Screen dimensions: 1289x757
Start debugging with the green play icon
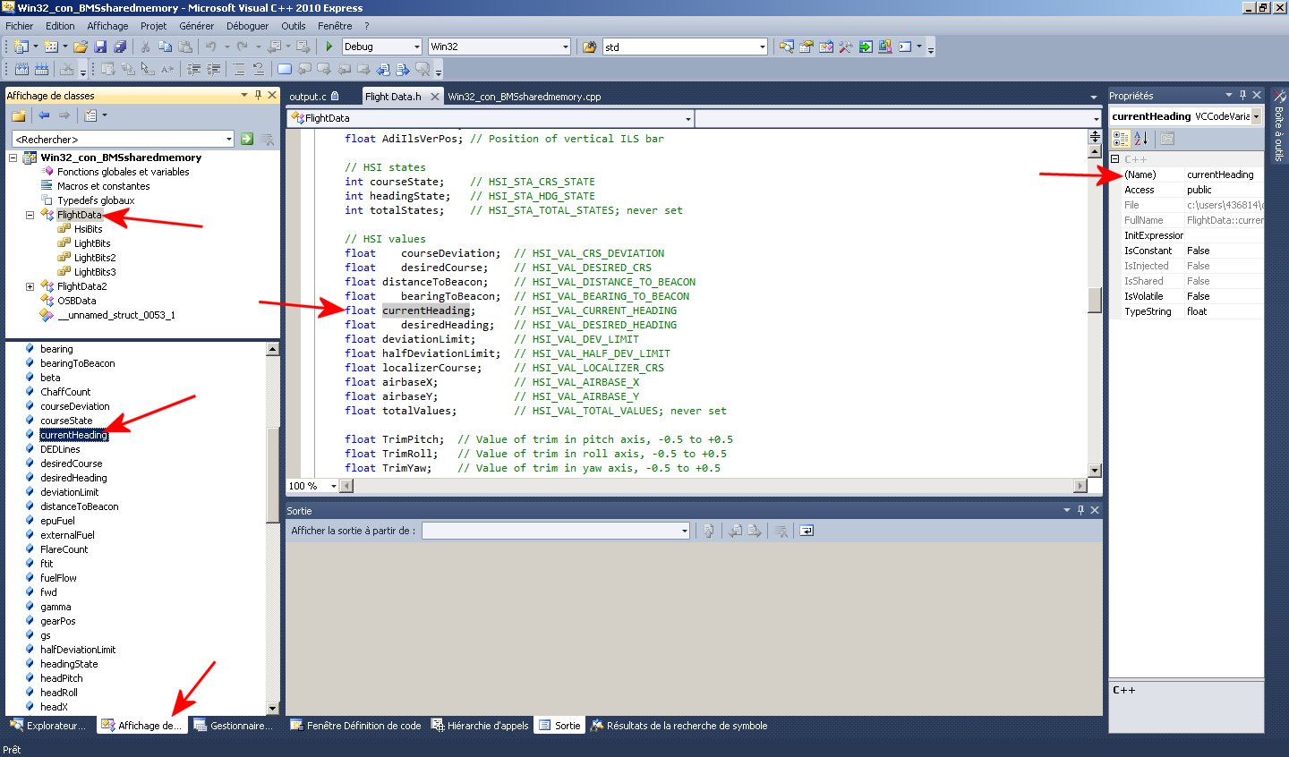pos(329,47)
